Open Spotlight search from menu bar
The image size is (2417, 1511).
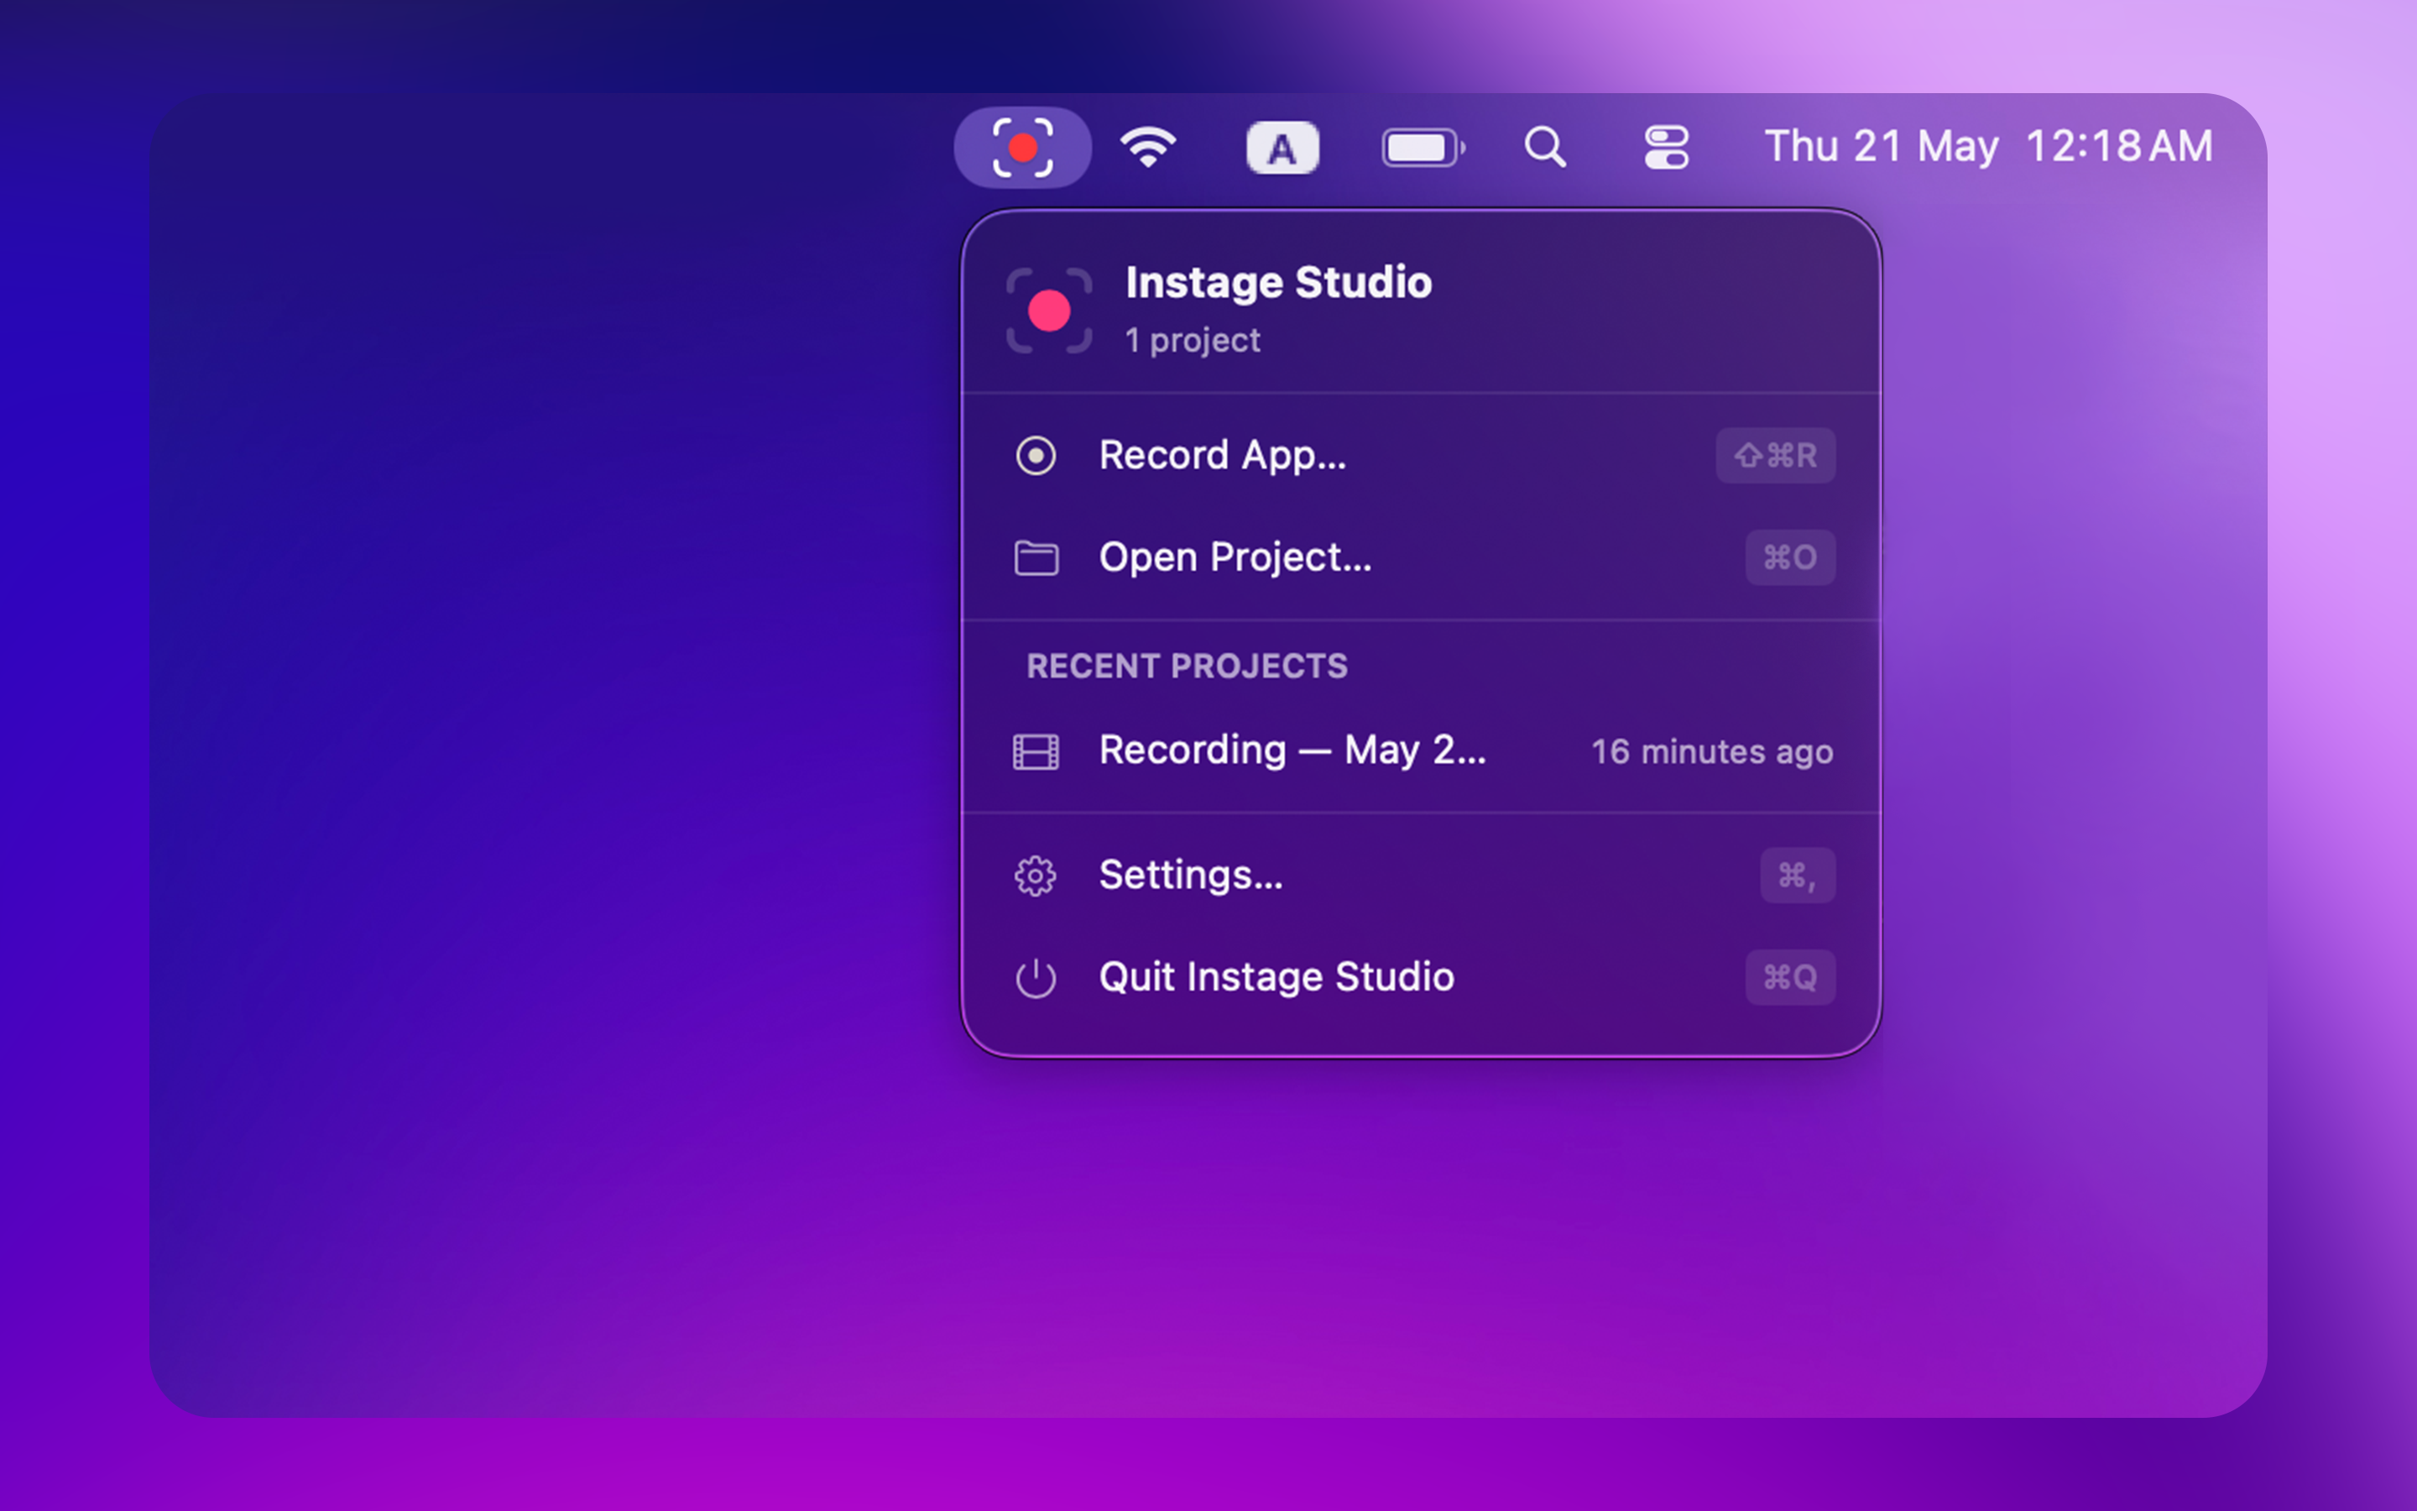(1545, 147)
